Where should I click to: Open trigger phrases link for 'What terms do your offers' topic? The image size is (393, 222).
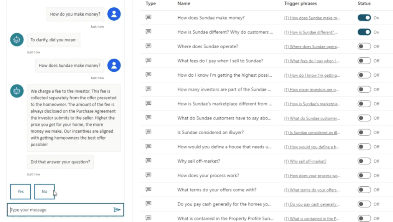point(312,190)
